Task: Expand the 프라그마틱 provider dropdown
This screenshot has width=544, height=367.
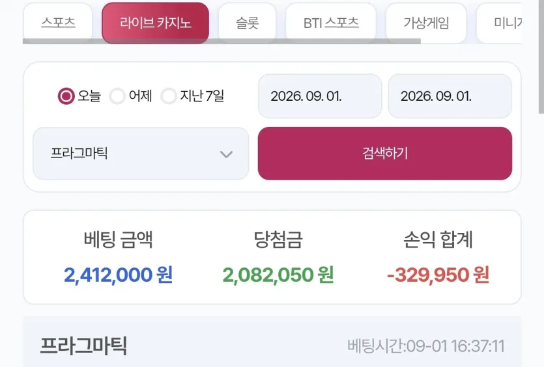Action: [141, 153]
